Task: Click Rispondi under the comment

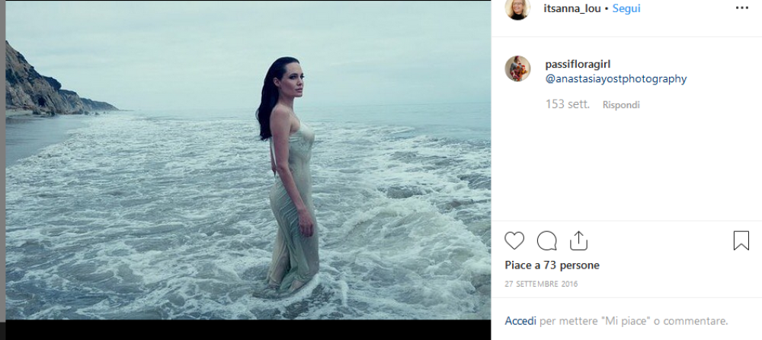Action: coord(621,105)
